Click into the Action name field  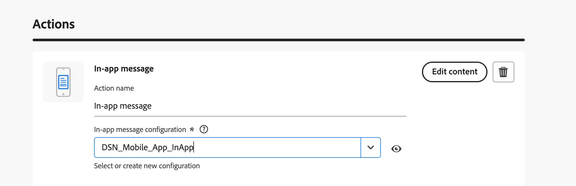250,106
